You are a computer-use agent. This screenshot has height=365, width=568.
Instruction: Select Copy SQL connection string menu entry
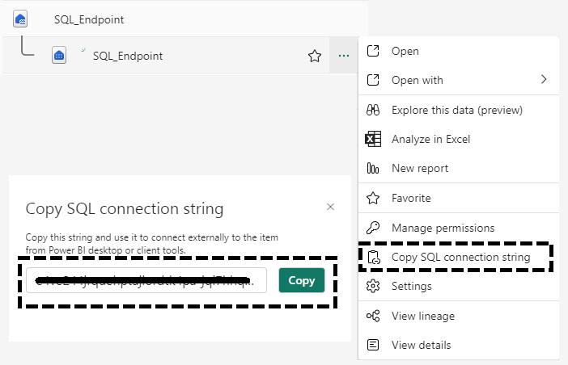click(x=460, y=258)
